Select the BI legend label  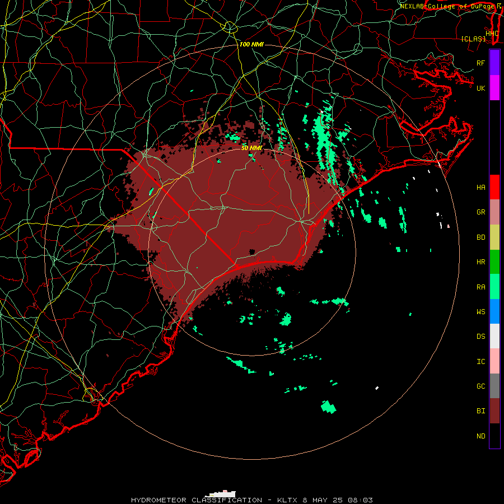click(x=480, y=411)
